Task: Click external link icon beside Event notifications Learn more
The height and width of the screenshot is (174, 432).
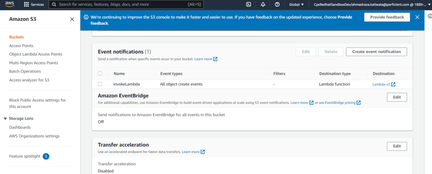Action: pos(216,59)
